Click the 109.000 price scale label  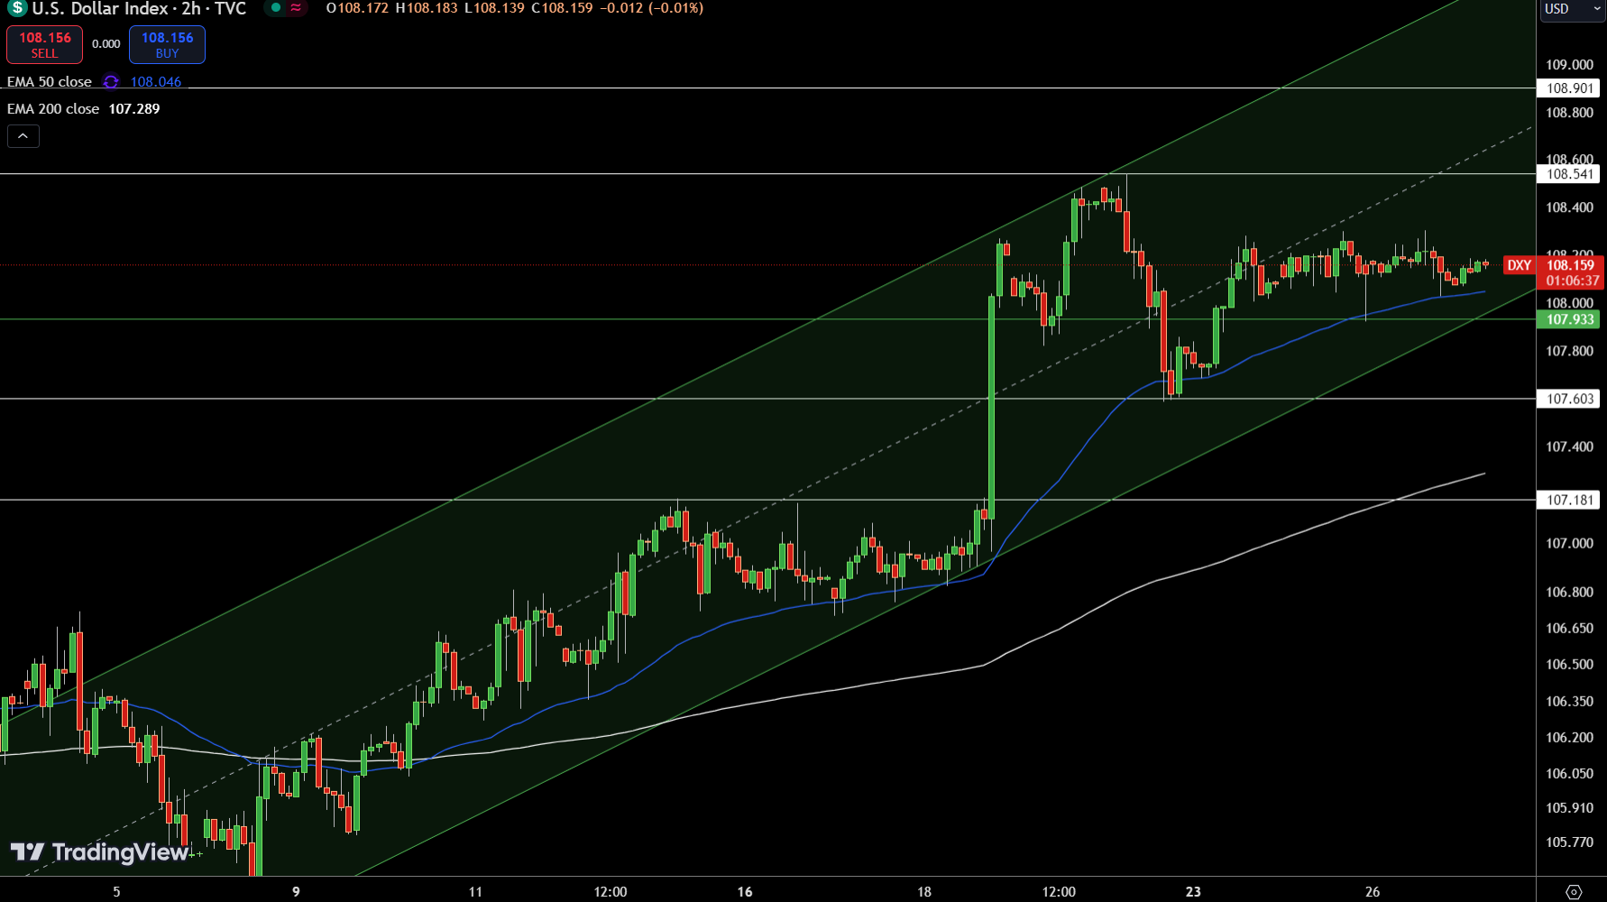1570,65
